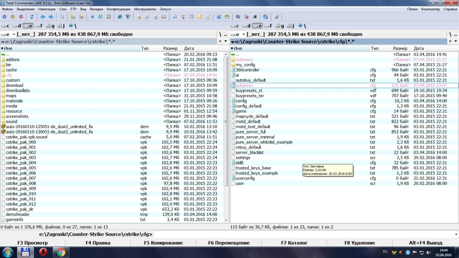Click the blue back arrow icon
This screenshot has height=258, width=459.
point(43,17)
